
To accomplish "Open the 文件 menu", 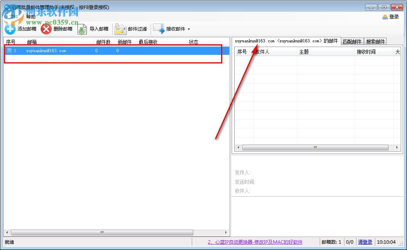I will tap(14, 16).
